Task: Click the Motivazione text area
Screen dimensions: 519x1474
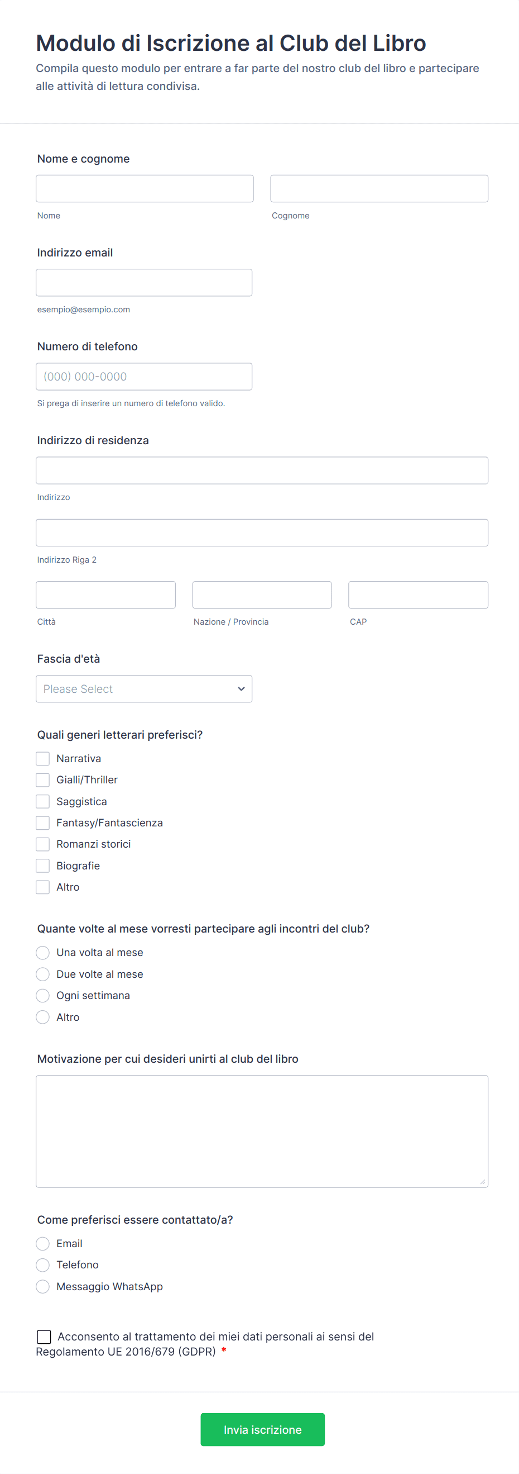Action: coord(262,1131)
